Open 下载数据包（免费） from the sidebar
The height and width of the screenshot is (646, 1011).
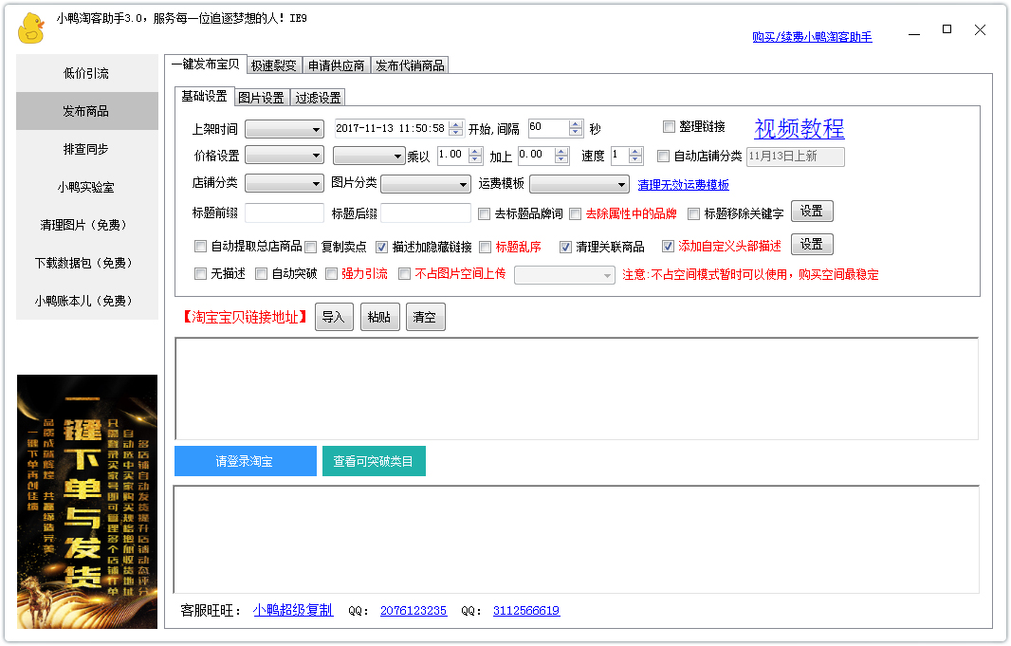pos(86,264)
